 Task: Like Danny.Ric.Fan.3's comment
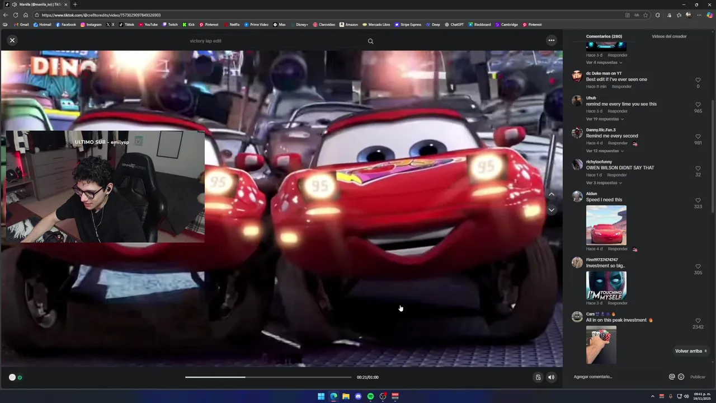pyautogui.click(x=698, y=137)
